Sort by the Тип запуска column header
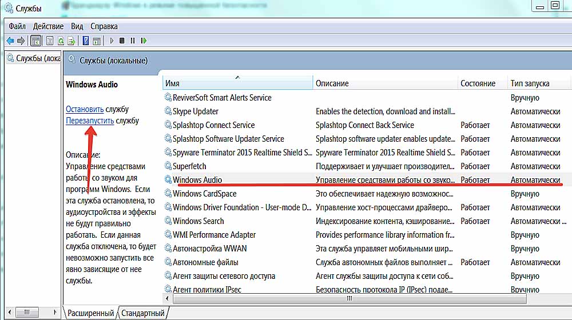 click(x=530, y=83)
